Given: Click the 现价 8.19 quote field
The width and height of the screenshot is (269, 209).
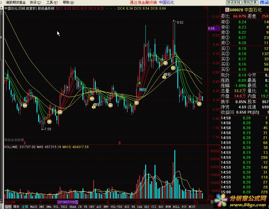Looking at the screenshot, I should click(x=234, y=75).
